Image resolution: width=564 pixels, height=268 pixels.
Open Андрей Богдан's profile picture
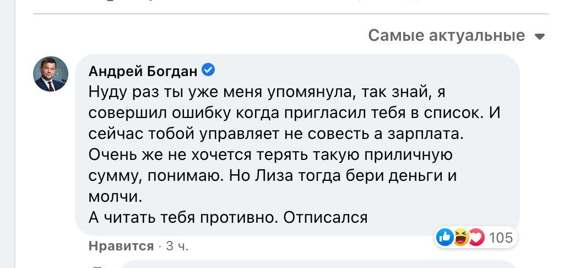(51, 74)
